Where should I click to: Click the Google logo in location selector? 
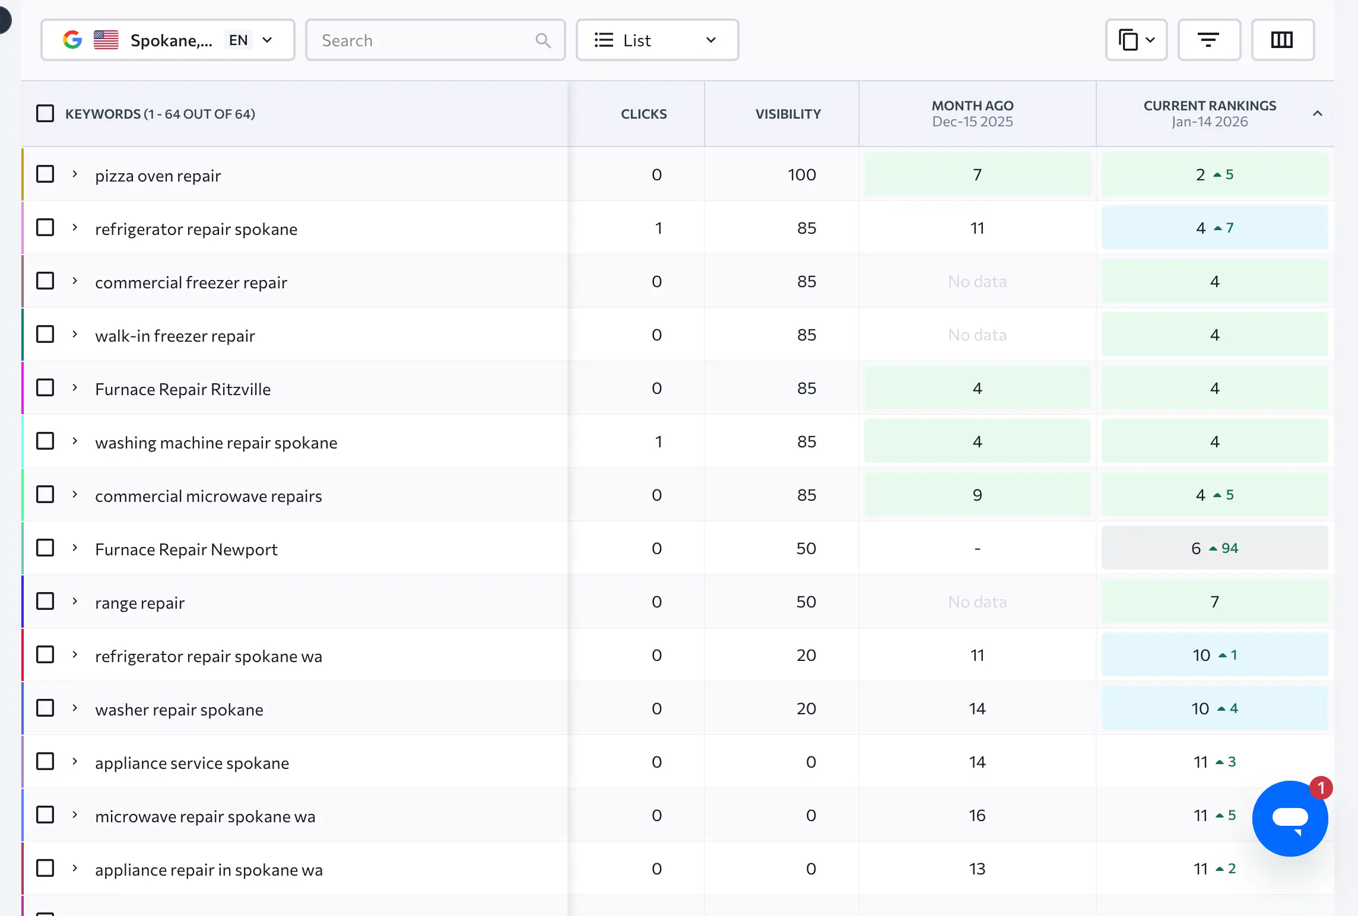(72, 40)
